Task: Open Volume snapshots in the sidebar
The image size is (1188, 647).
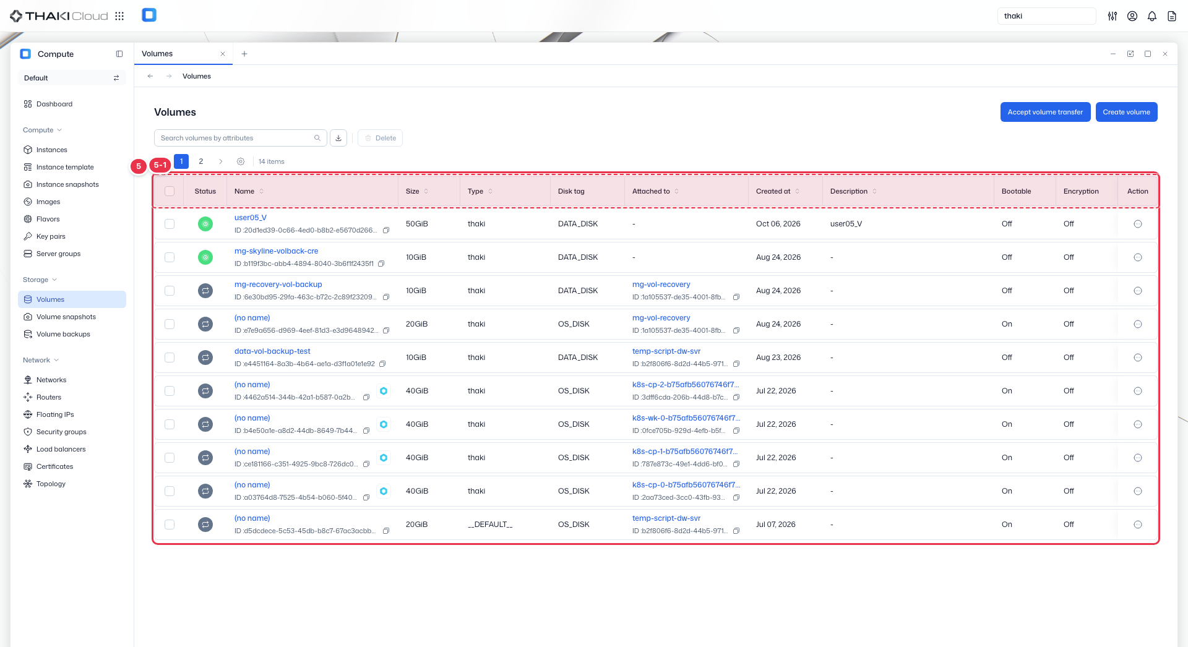Action: click(72, 317)
